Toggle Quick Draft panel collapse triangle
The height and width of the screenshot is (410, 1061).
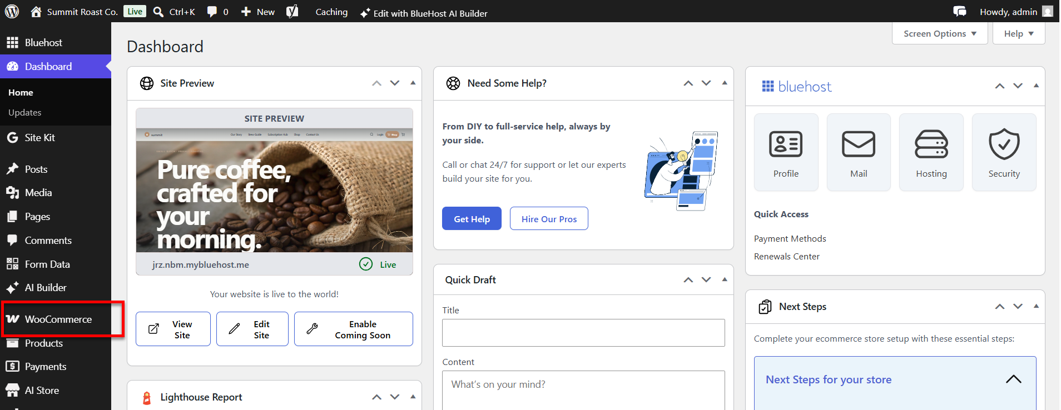(x=724, y=279)
